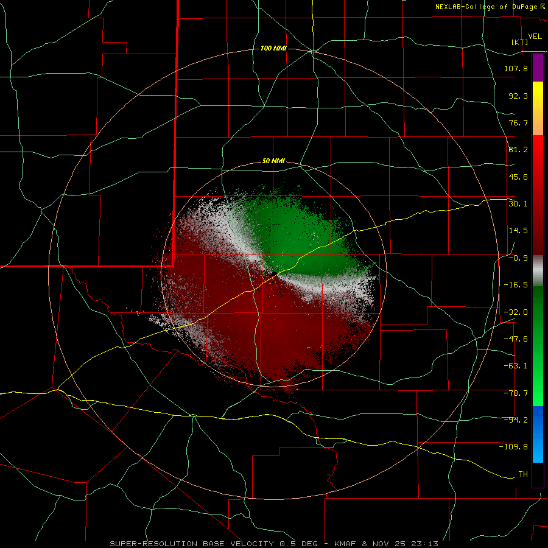Click the 30.1 legend value

[x=518, y=204]
